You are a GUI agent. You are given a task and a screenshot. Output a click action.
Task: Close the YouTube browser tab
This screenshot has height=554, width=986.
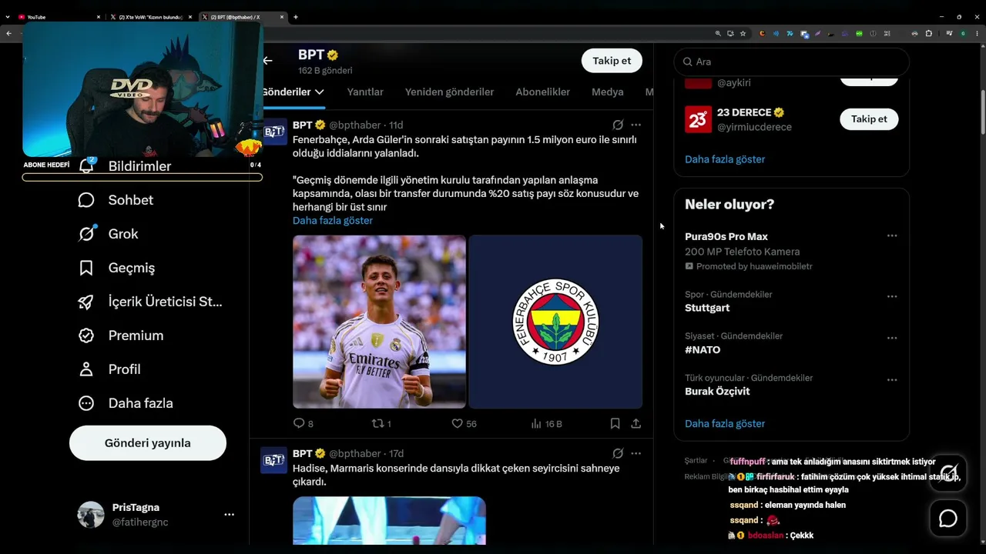click(99, 17)
